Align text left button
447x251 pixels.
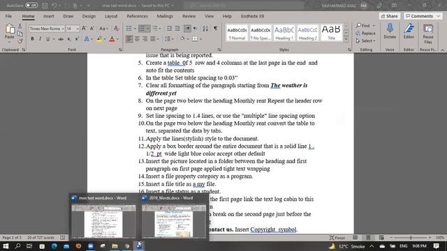(x=129, y=39)
